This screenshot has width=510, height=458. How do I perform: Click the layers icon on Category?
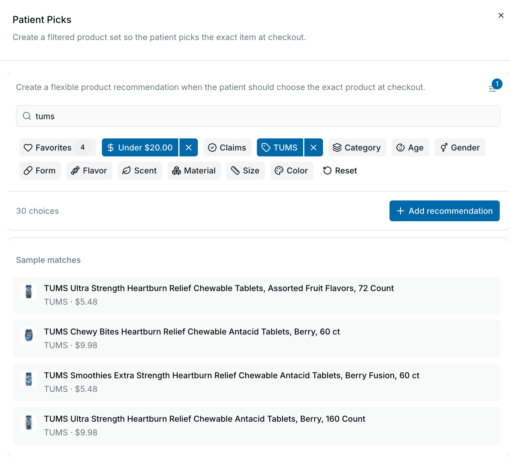(x=337, y=147)
